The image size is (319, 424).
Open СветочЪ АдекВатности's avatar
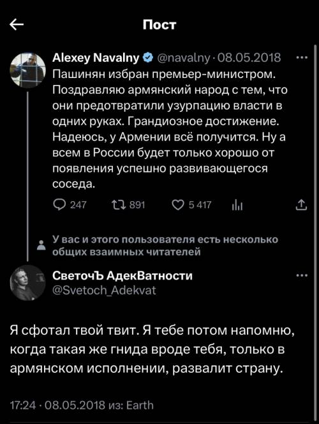(27, 283)
